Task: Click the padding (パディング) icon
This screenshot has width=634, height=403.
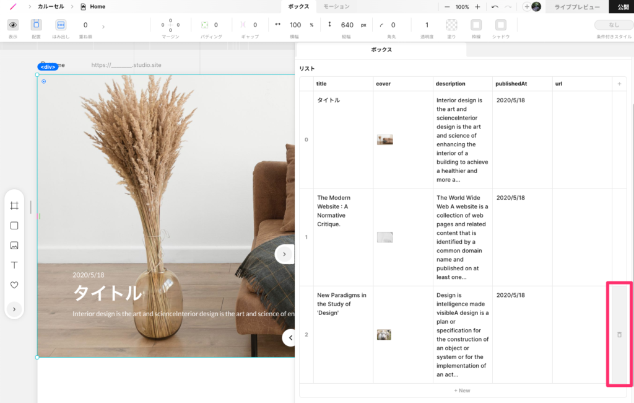Action: [204, 25]
